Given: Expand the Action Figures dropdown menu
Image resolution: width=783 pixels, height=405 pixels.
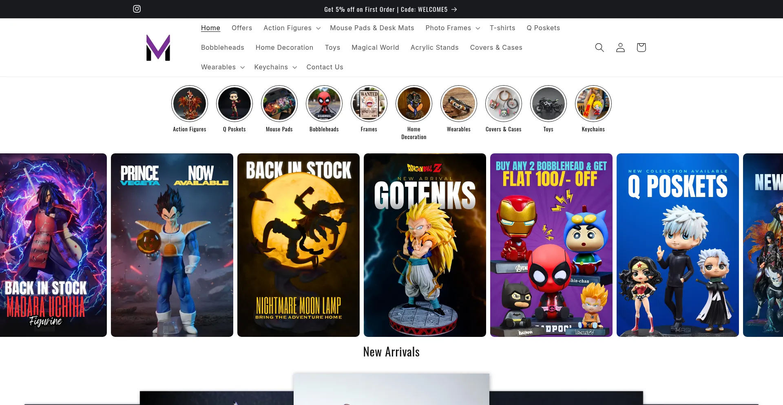Looking at the screenshot, I should (292, 28).
